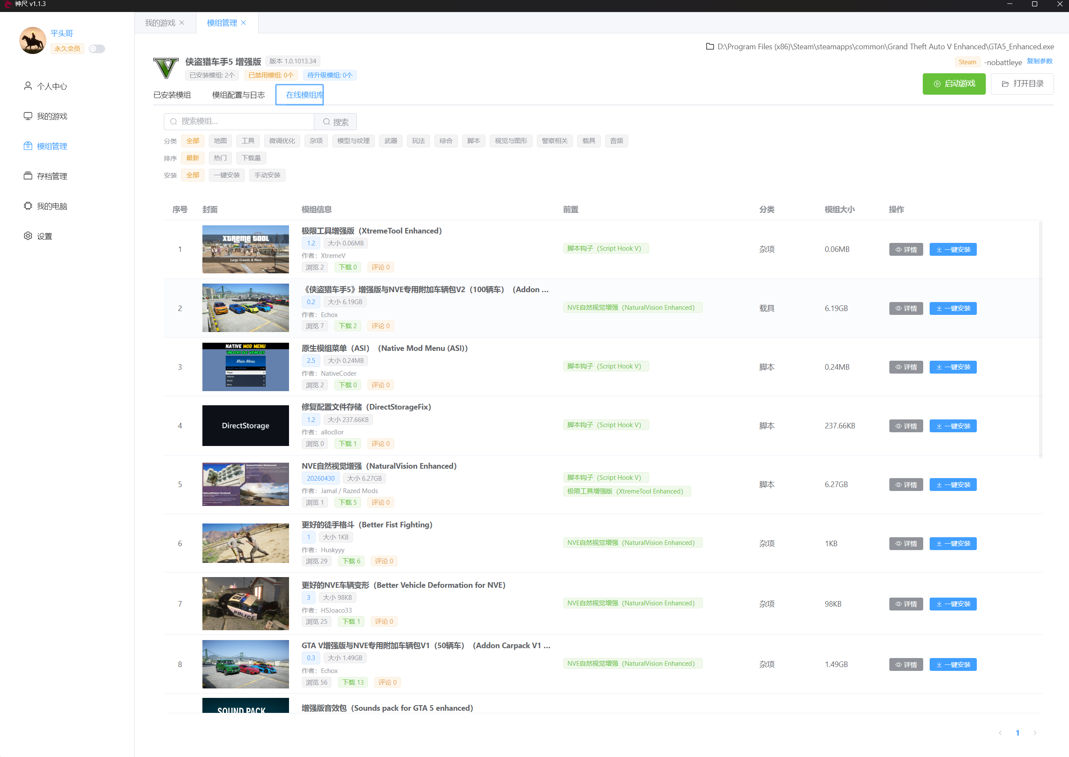
Task: Open 设置 in the sidebar
Action: pyautogui.click(x=38, y=236)
